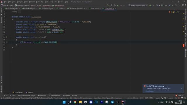This screenshot has height=105, width=187.
Task: Click the run gutter arrow beside Initialize
Action: point(7,37)
